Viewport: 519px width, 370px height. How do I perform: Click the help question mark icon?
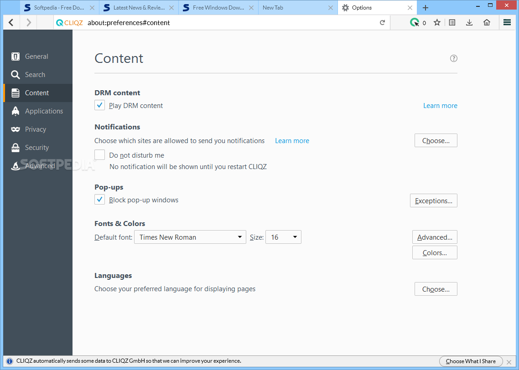[x=453, y=58]
